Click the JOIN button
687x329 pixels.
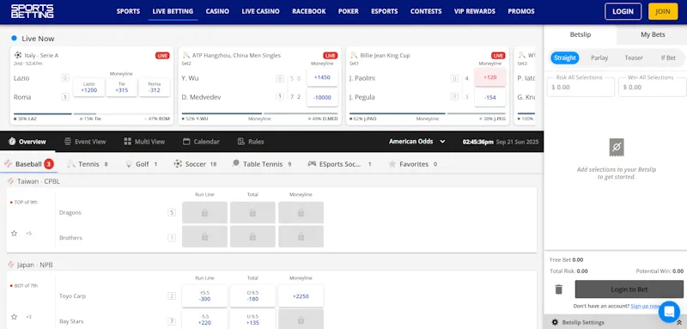point(662,11)
